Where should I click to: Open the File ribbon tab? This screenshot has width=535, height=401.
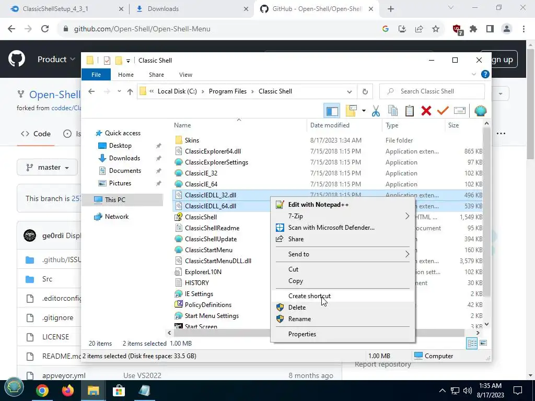(x=96, y=75)
